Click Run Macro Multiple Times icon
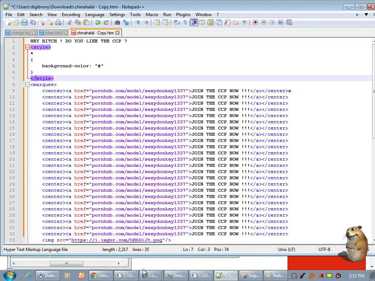The height and width of the screenshot is (281, 375). [x=281, y=22]
